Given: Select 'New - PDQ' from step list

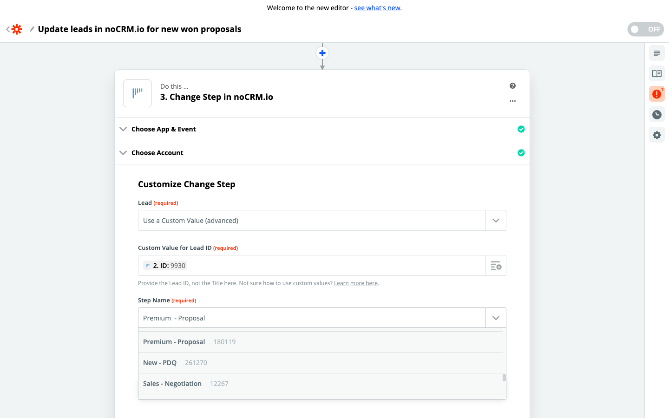Looking at the screenshot, I should [x=160, y=363].
